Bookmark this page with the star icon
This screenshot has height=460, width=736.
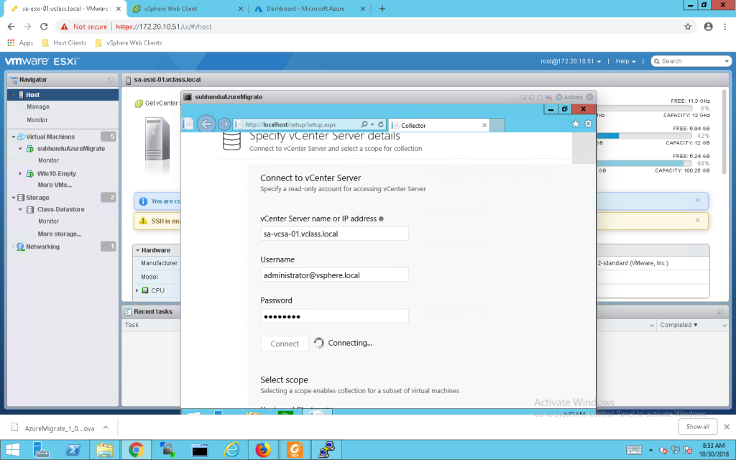click(x=688, y=27)
